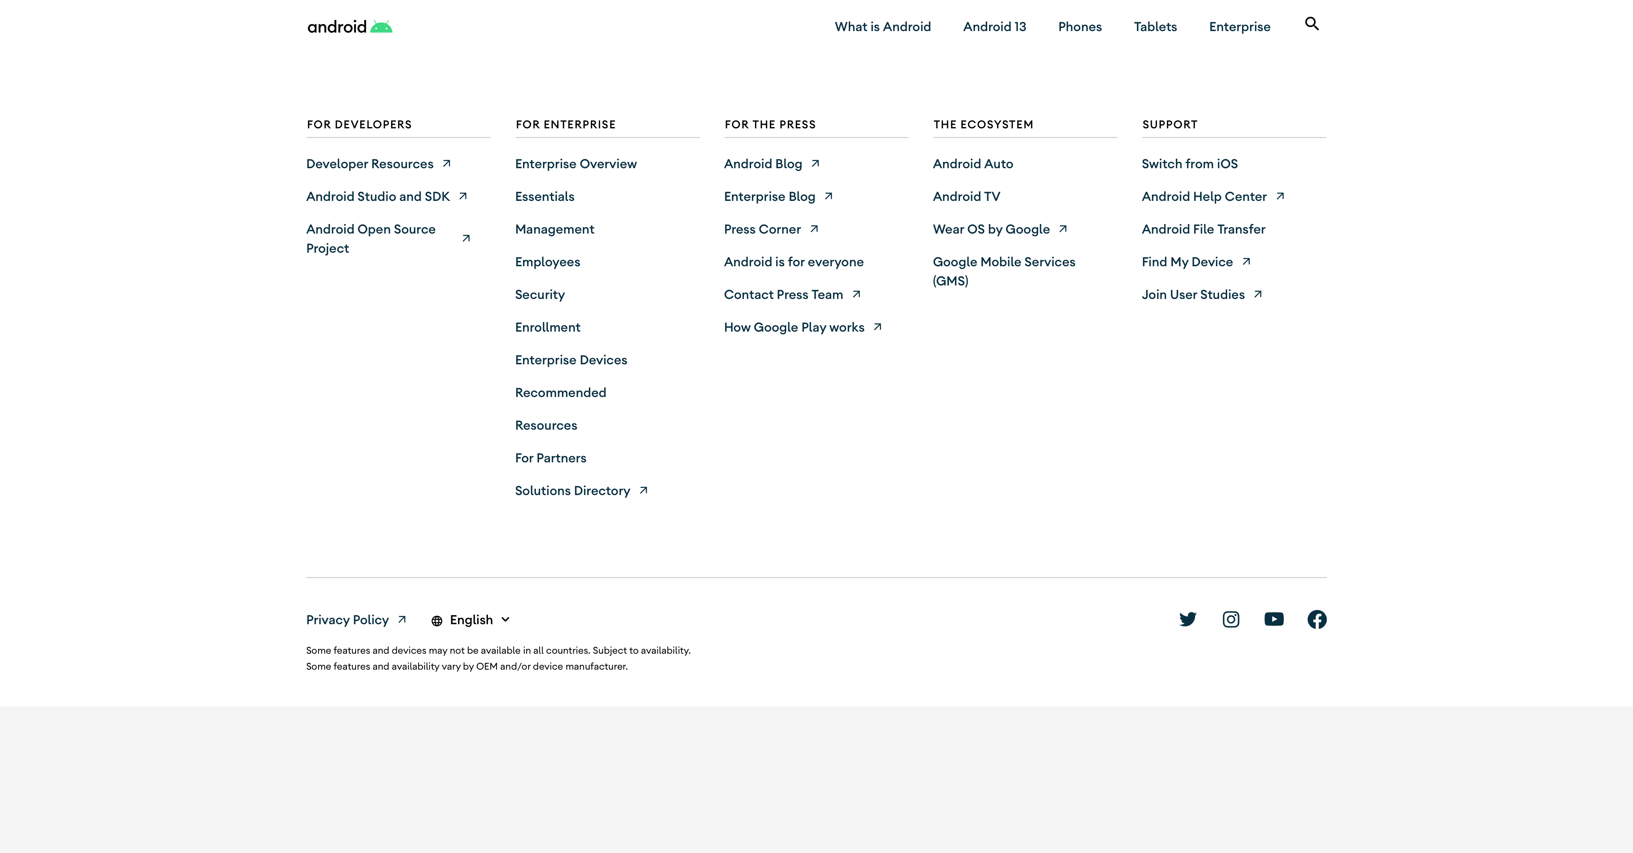The height and width of the screenshot is (853, 1633).
Task: Open How Google Play works link
Action: (x=803, y=327)
